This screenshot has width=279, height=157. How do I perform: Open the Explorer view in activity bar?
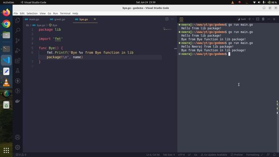coord(17,20)
